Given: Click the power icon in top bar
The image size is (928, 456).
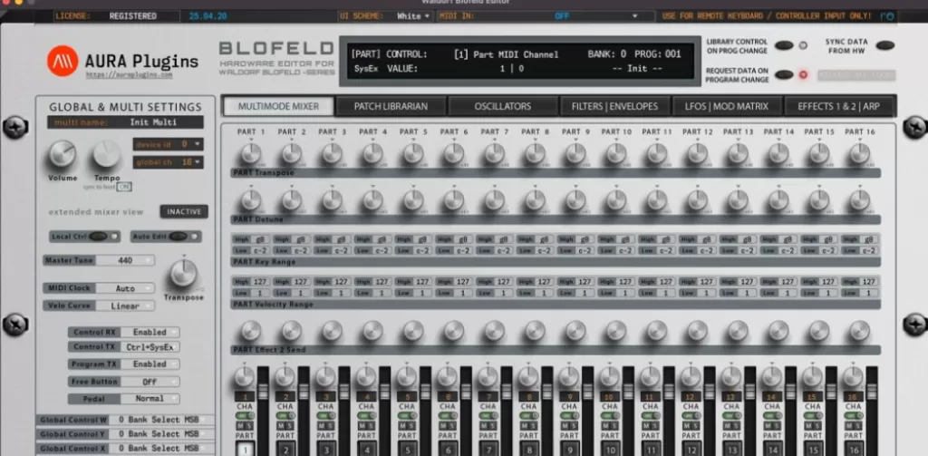Looking at the screenshot, I should click(888, 16).
